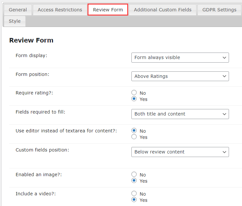Viewport: 242px width, 206px height.
Task: Choose Yes for Include a video
Action: pyautogui.click(x=134, y=200)
